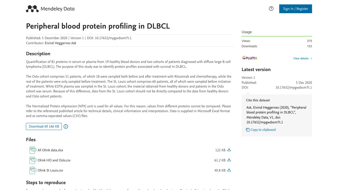Viewport: 338px width, 190px height.
Task: Click Download All 166 KB button
Action: tap(44, 126)
